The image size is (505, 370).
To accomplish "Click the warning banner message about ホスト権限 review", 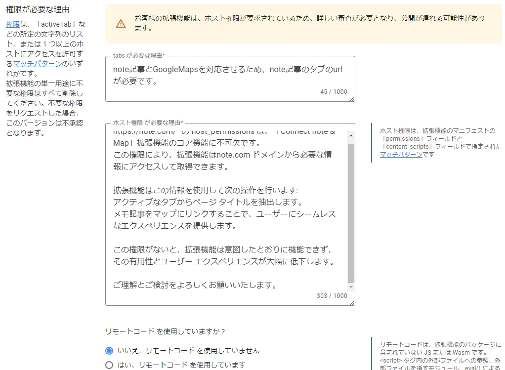I will [x=309, y=23].
